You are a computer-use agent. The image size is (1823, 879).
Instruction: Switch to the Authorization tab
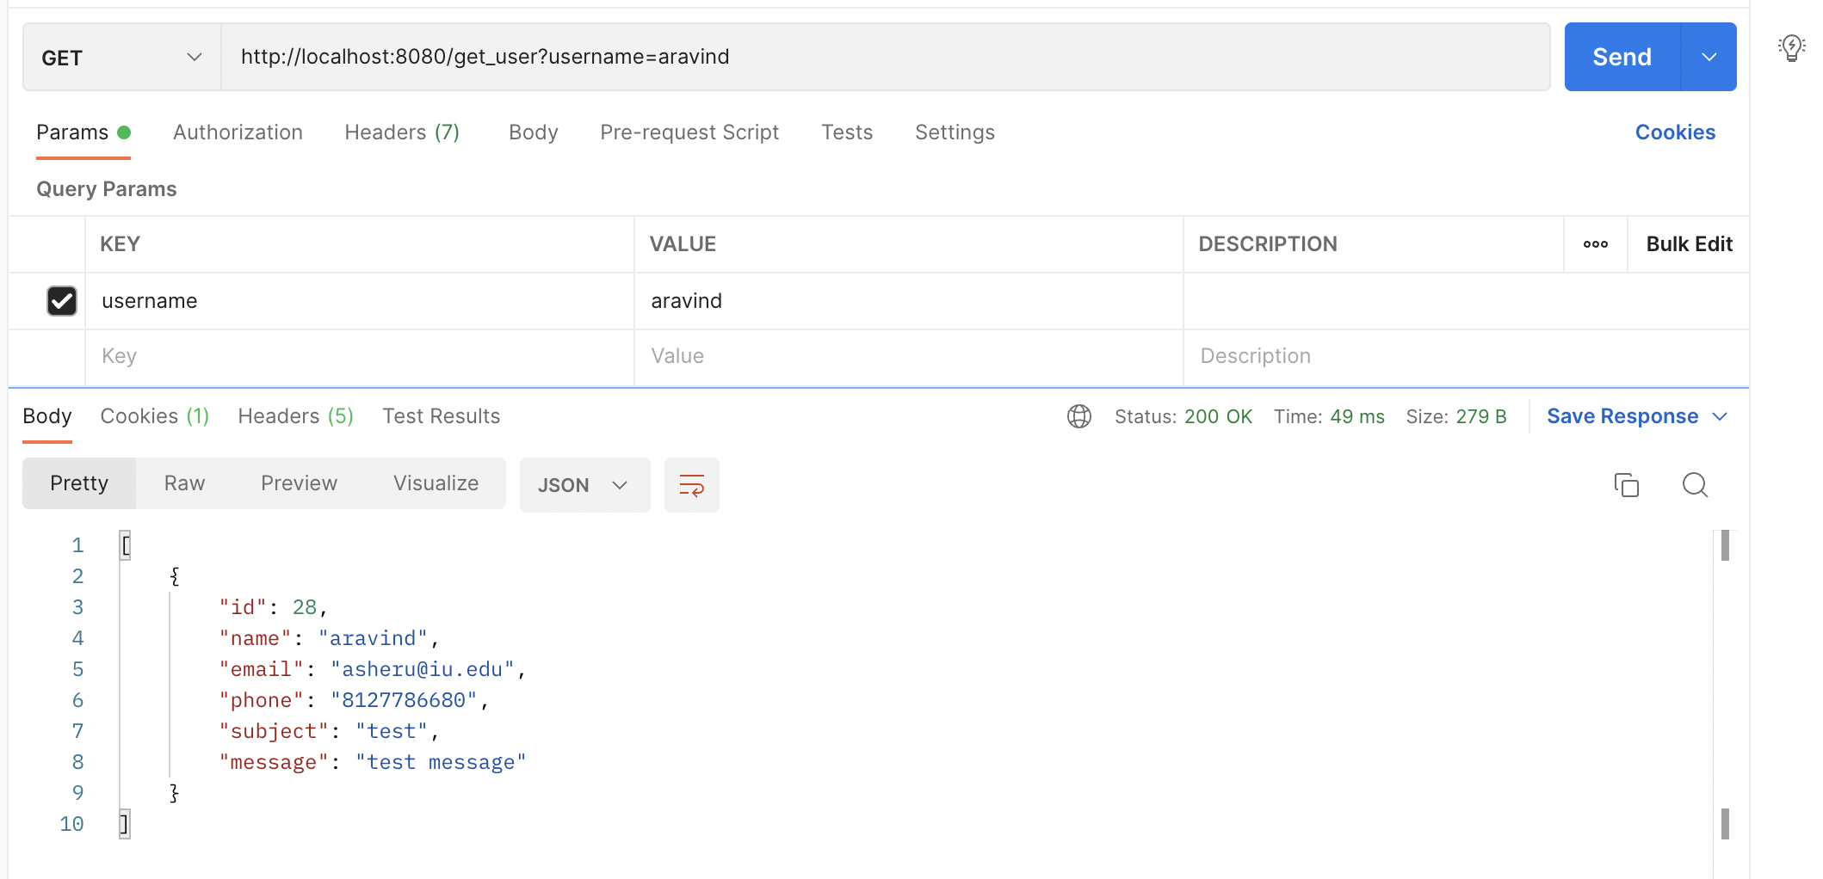coord(238,132)
